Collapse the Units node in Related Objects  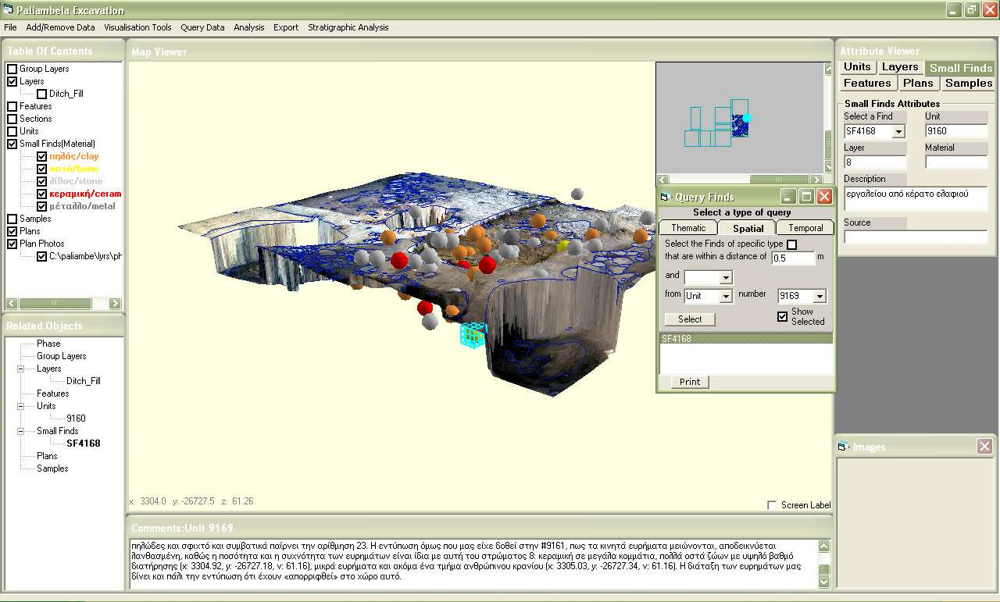(21, 406)
